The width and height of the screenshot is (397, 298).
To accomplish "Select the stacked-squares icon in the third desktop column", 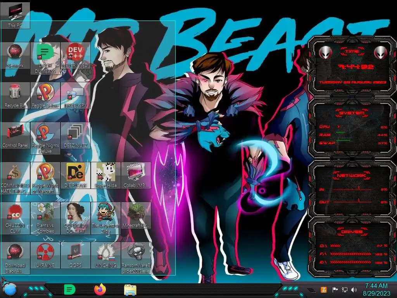I will [x=76, y=135].
